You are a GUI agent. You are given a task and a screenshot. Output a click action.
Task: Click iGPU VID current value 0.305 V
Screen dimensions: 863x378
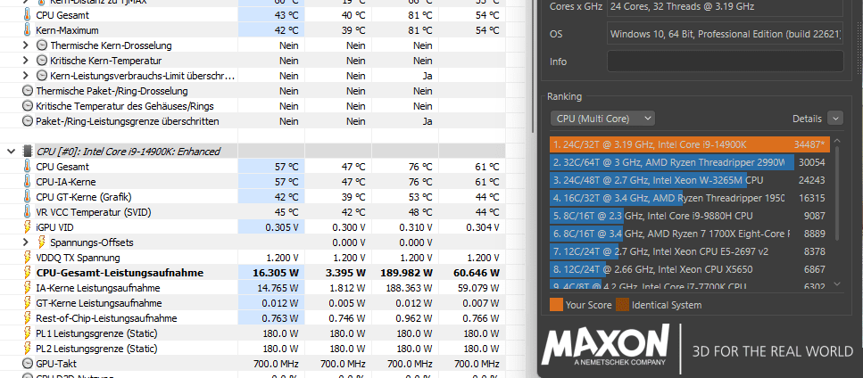click(281, 227)
